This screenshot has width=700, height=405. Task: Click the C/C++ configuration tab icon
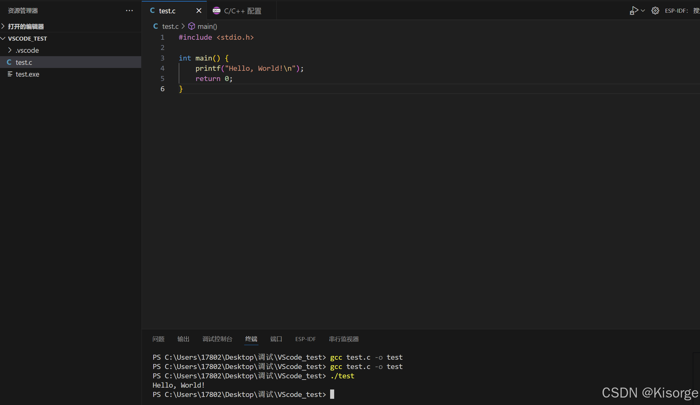(x=217, y=11)
